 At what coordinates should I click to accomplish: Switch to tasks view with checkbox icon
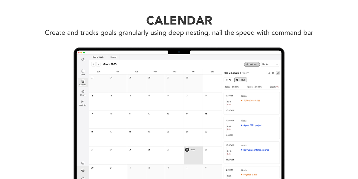tap(269, 73)
